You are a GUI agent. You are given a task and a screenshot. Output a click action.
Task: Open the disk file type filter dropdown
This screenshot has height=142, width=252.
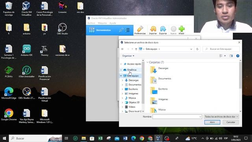[221, 117]
